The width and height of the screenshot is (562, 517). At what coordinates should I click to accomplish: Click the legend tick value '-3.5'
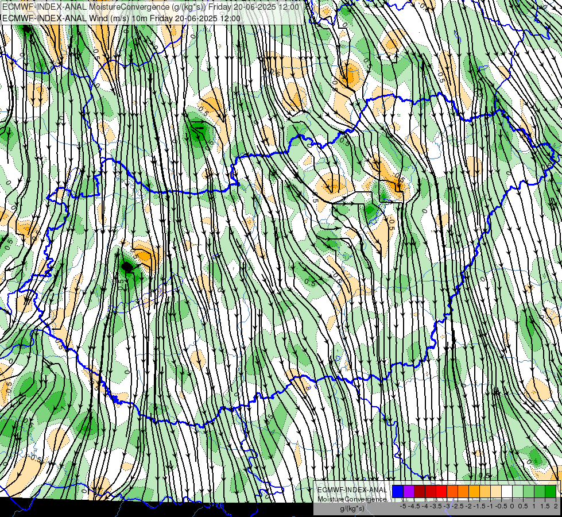click(x=436, y=506)
